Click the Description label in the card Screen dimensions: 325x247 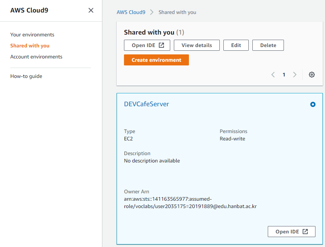[x=137, y=153]
